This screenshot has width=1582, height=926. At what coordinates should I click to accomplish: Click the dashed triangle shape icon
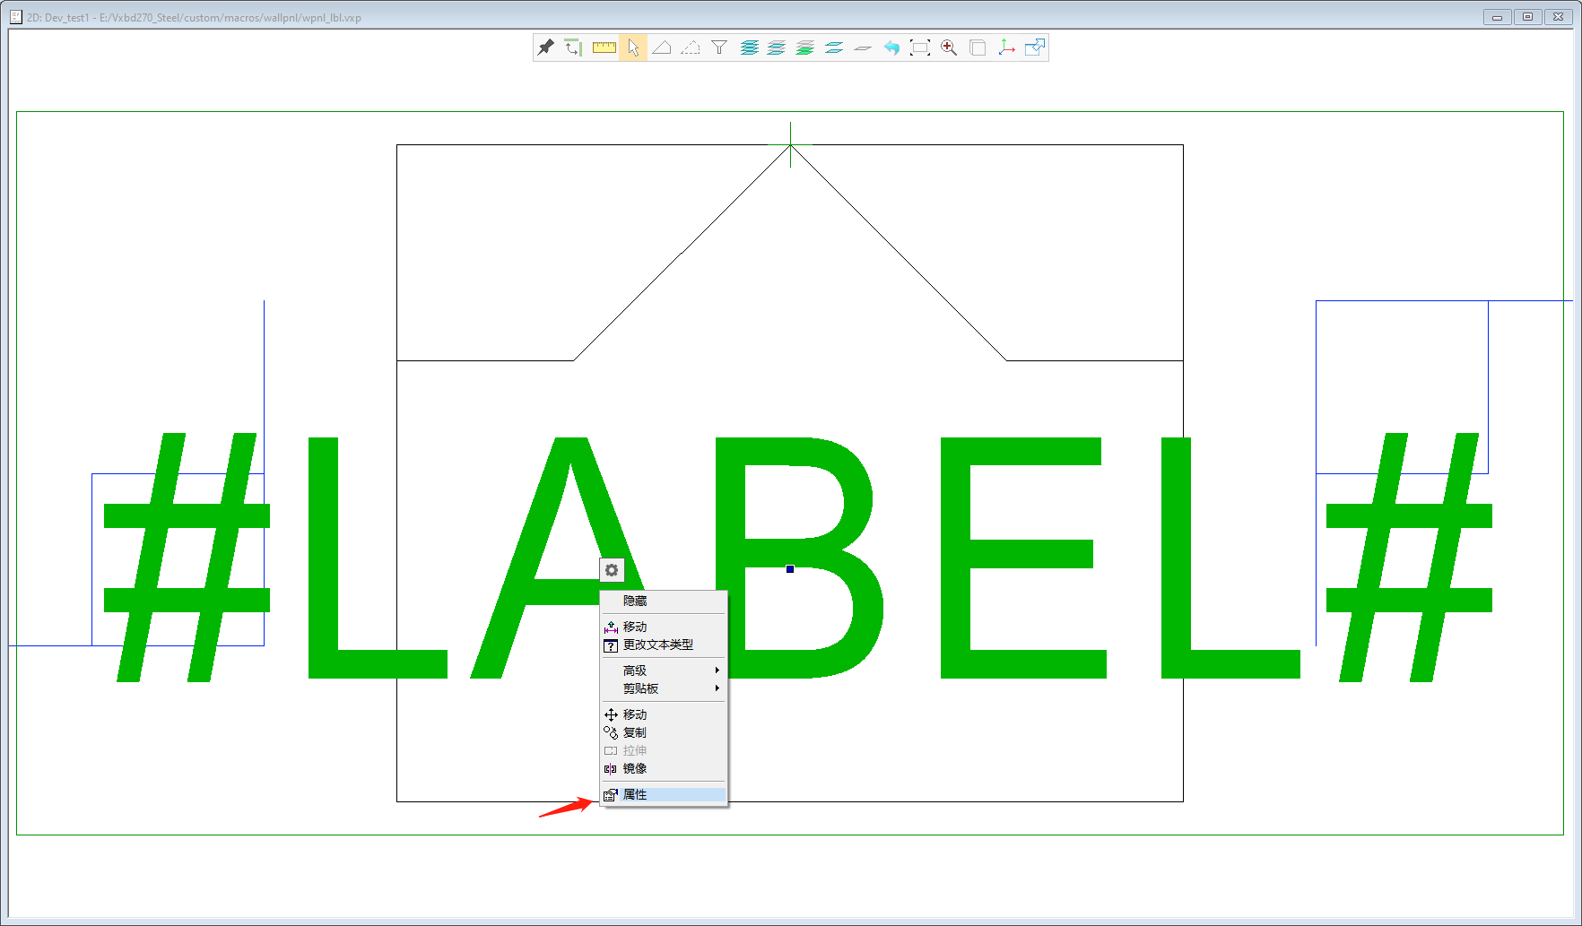tap(691, 48)
